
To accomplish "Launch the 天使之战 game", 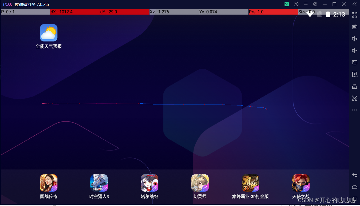I will pyautogui.click(x=301, y=183).
